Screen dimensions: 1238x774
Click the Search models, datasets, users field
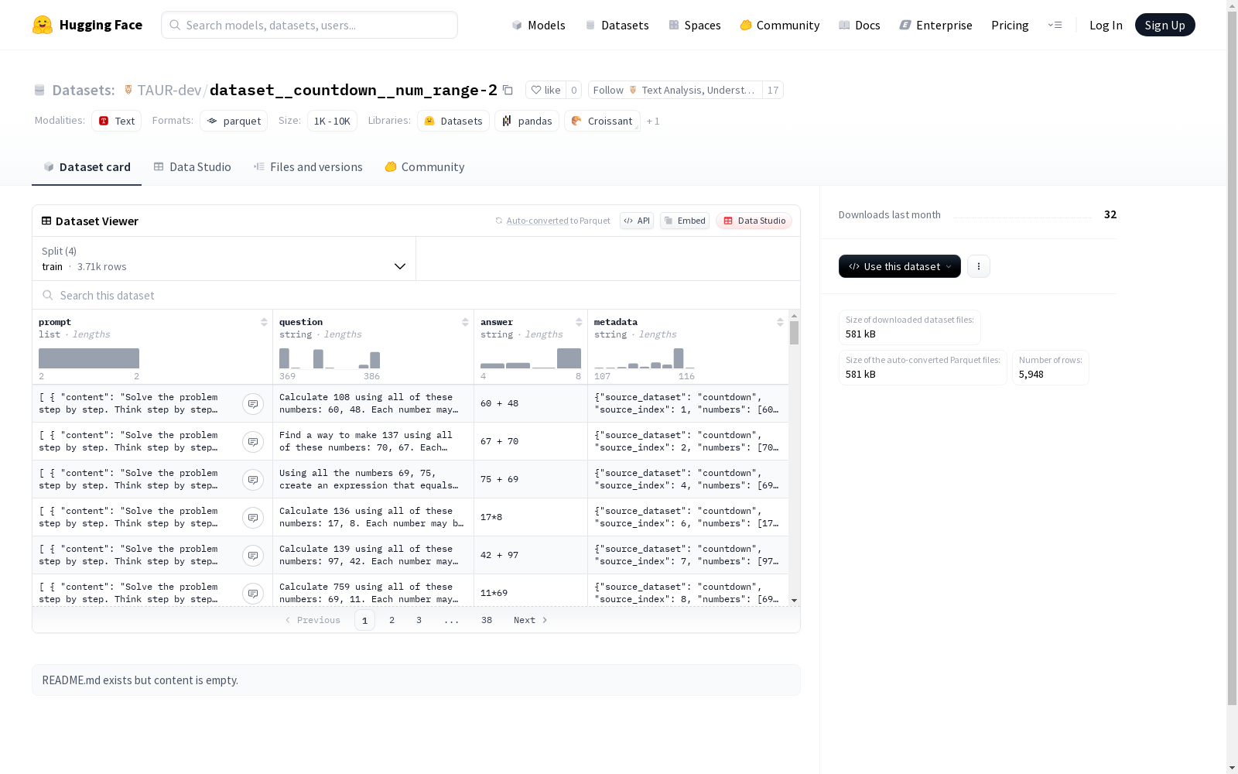[x=309, y=25]
